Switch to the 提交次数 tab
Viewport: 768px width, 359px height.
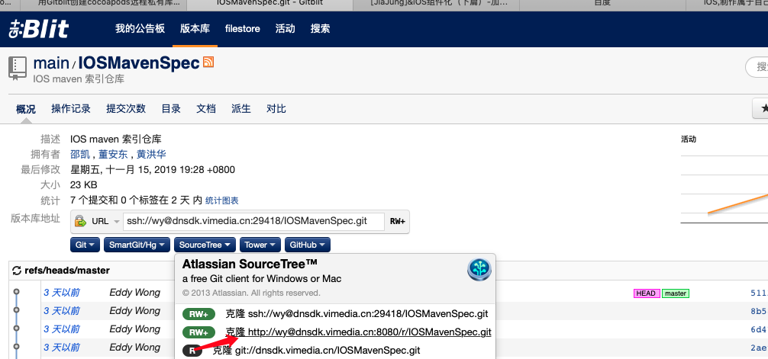pos(126,108)
